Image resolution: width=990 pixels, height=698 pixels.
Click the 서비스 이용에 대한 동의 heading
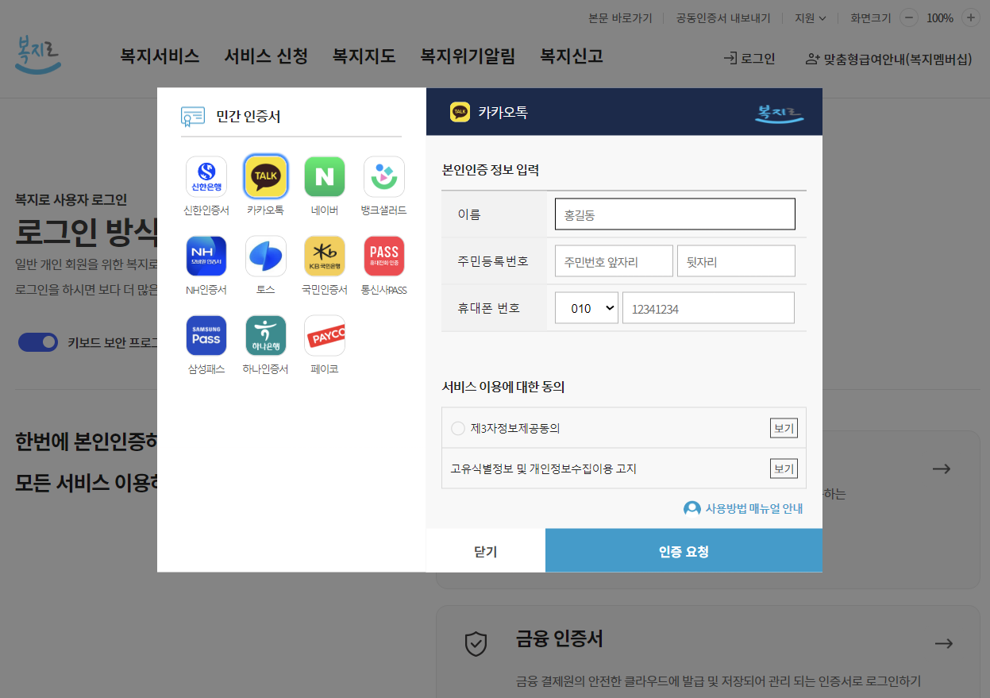pyautogui.click(x=503, y=387)
